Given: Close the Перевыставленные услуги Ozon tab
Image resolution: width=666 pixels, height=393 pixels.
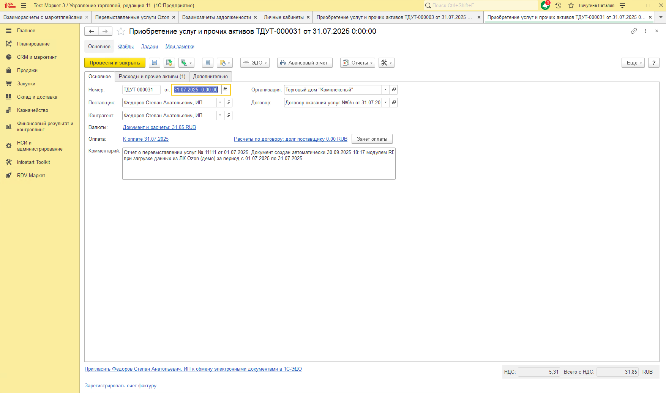Looking at the screenshot, I should [174, 17].
